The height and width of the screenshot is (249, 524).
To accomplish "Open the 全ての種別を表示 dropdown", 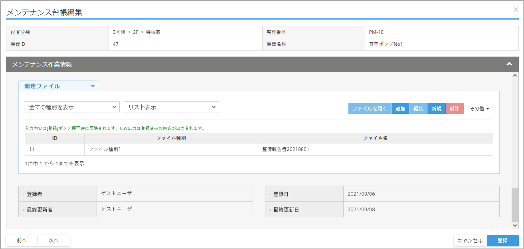I will [x=72, y=107].
